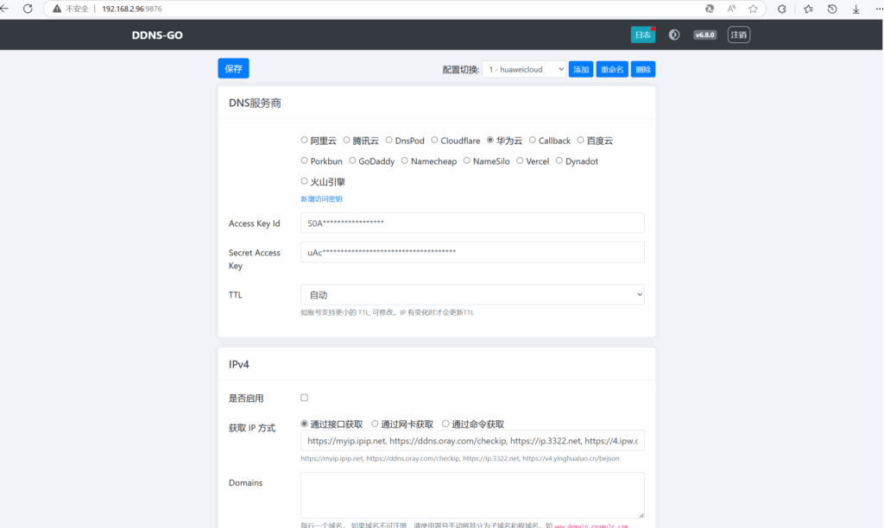Open browser downloads with arrow icon

coord(855,9)
